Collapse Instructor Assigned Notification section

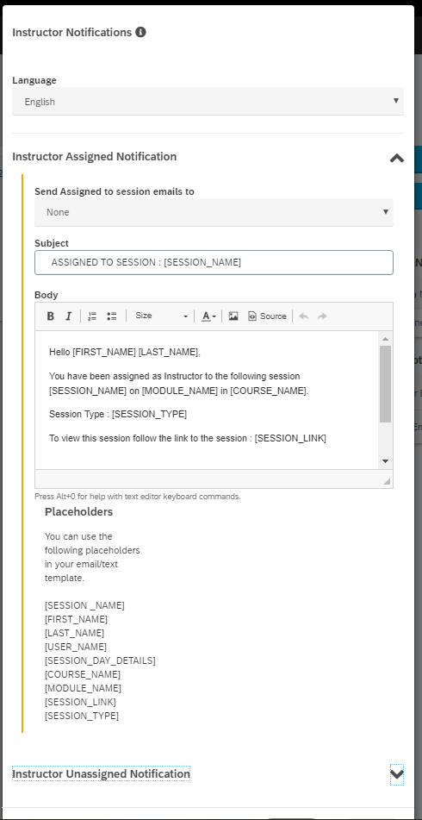(397, 158)
